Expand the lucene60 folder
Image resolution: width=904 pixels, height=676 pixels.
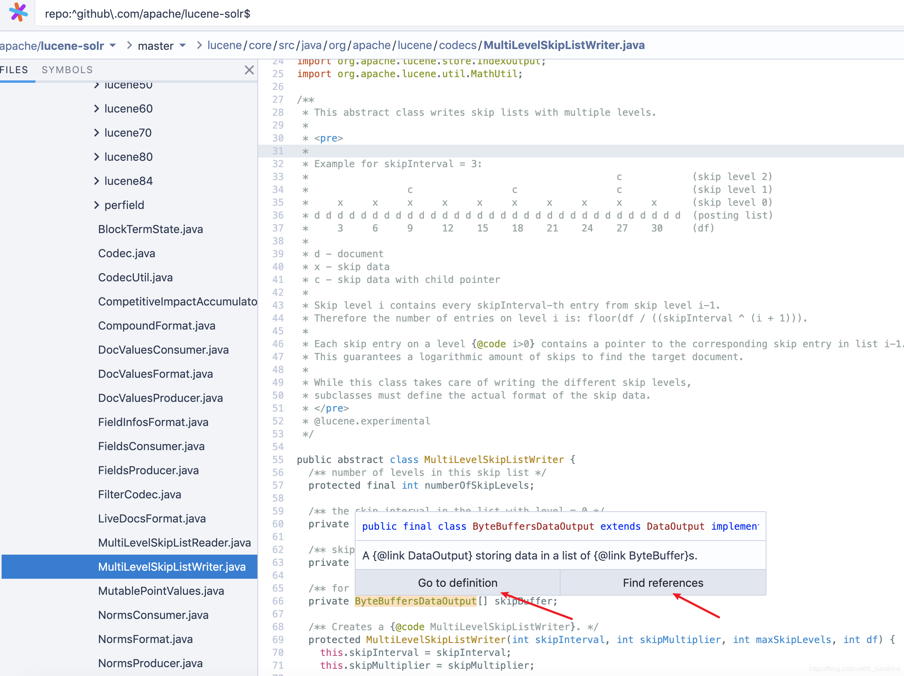pos(128,109)
